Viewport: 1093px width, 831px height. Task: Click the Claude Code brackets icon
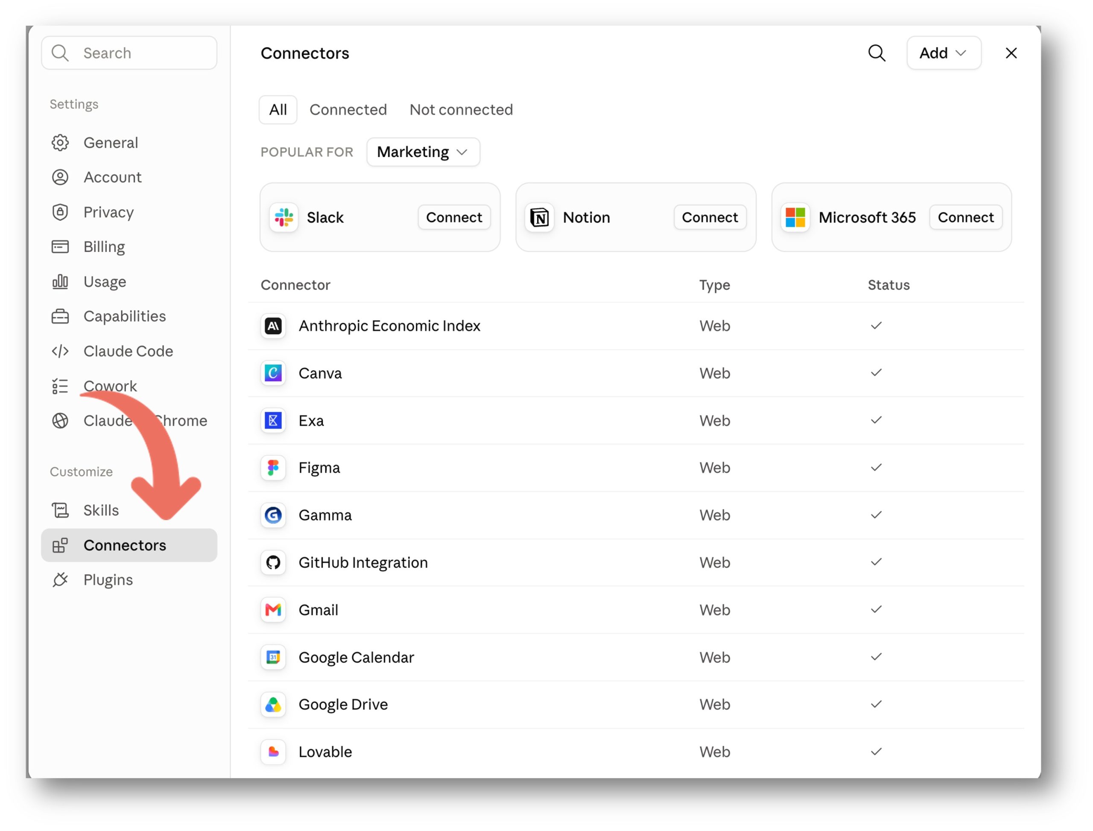click(60, 351)
